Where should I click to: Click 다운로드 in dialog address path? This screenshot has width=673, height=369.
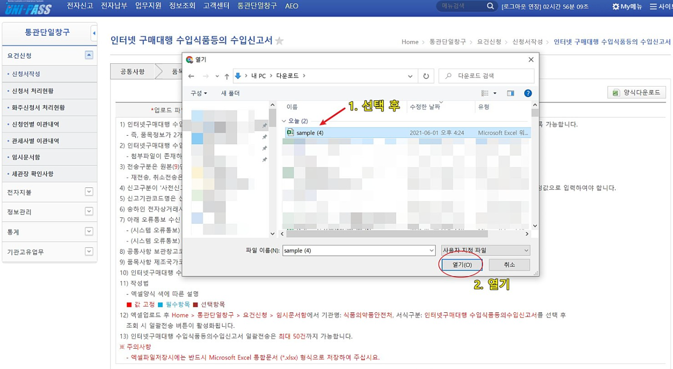[x=288, y=76]
